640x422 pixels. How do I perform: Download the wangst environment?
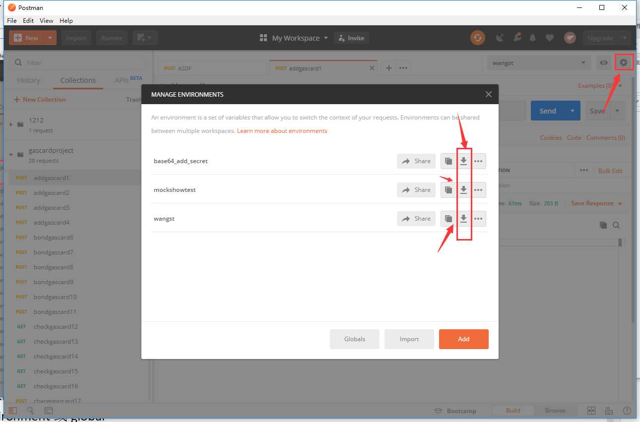click(463, 219)
